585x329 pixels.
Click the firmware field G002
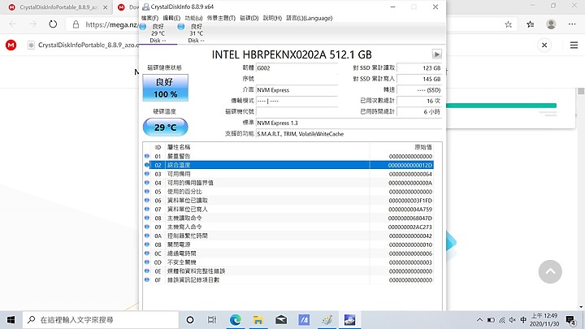click(297, 68)
